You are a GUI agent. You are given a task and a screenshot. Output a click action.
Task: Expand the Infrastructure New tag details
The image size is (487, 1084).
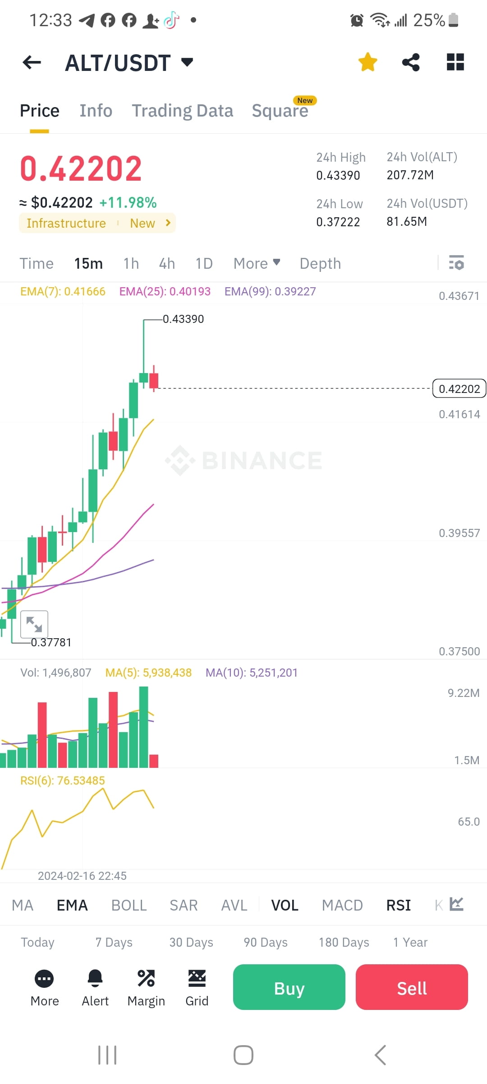(x=97, y=223)
